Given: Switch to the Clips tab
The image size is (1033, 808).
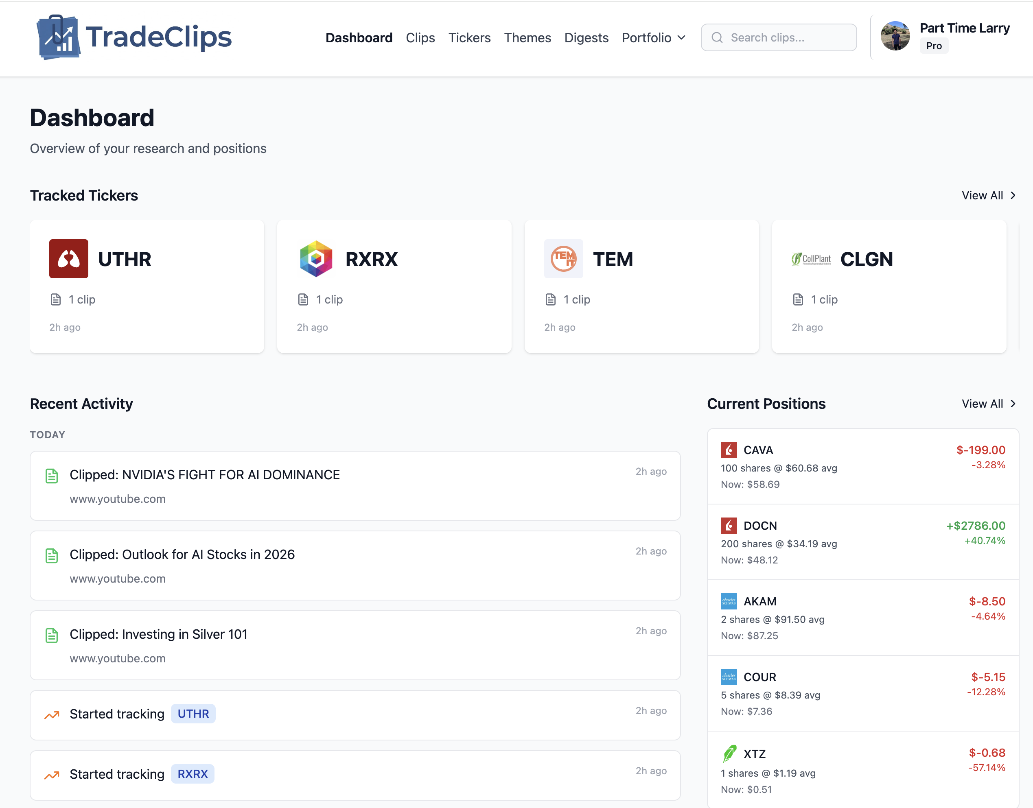Looking at the screenshot, I should click(420, 37).
